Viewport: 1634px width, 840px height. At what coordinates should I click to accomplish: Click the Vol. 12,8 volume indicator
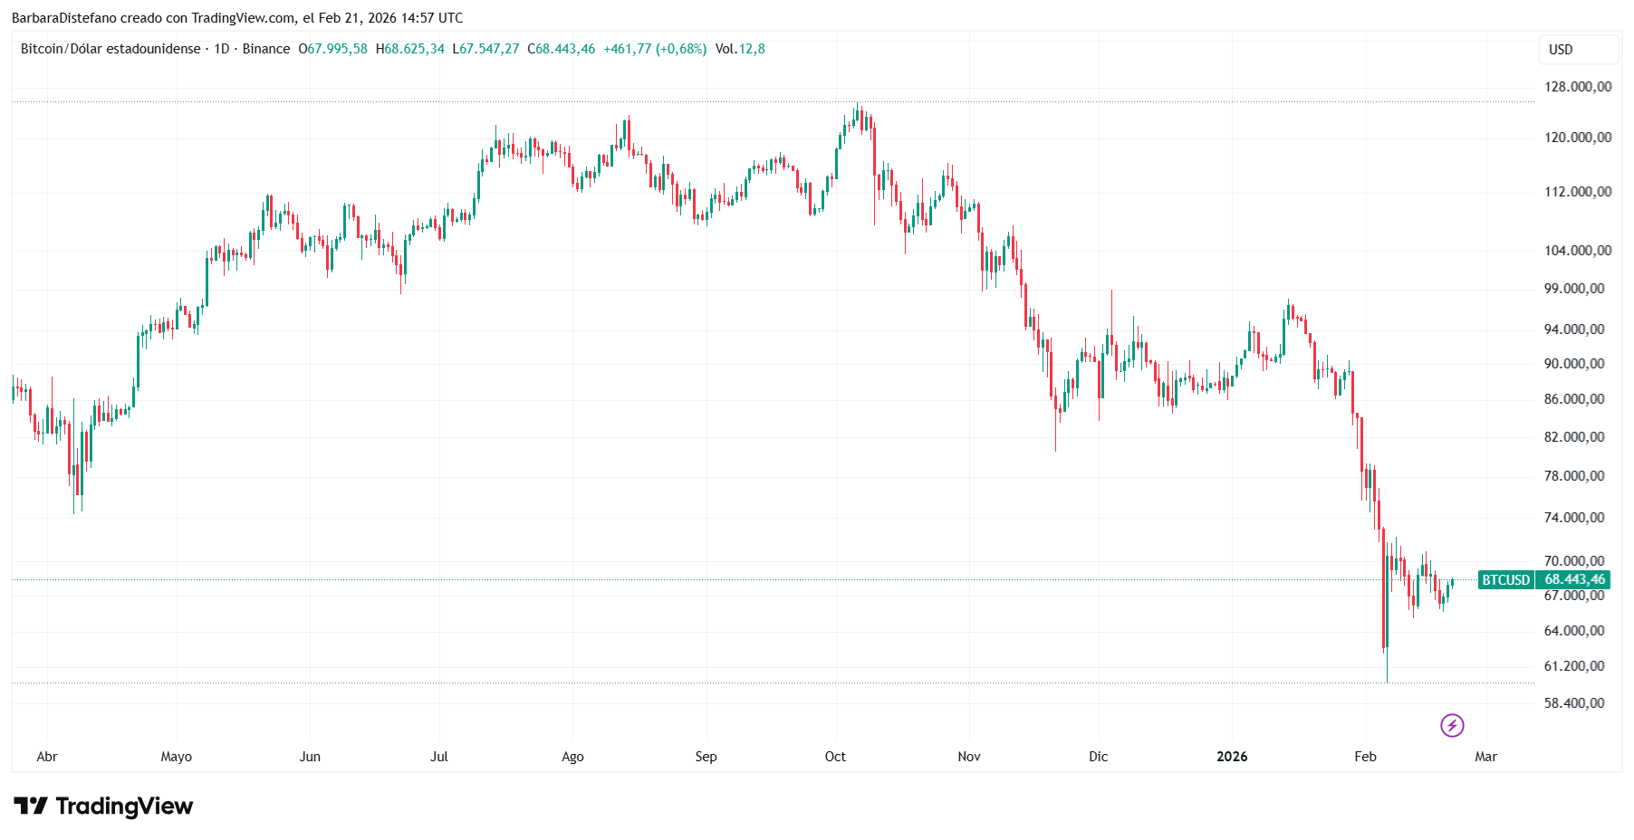click(740, 49)
